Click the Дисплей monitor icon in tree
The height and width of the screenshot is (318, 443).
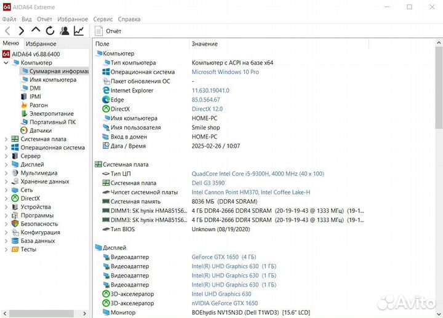pyautogui.click(x=15, y=164)
